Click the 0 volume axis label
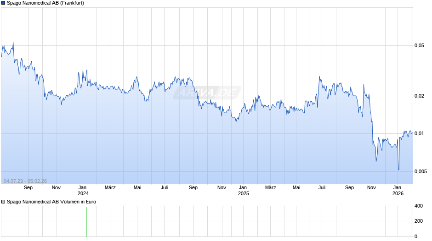Viewport: 432px width, 241px height. point(416,236)
